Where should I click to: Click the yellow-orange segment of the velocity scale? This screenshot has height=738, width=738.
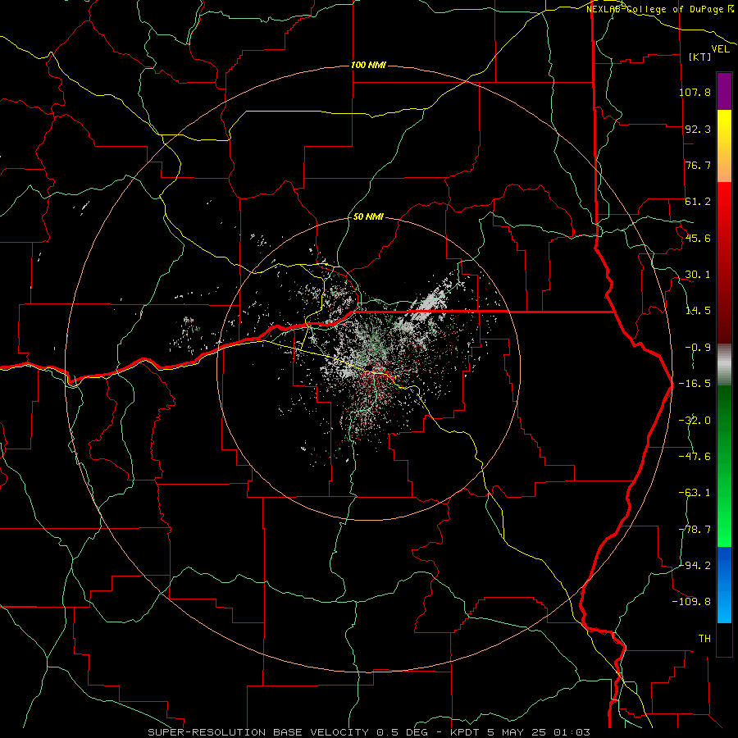tap(724, 146)
